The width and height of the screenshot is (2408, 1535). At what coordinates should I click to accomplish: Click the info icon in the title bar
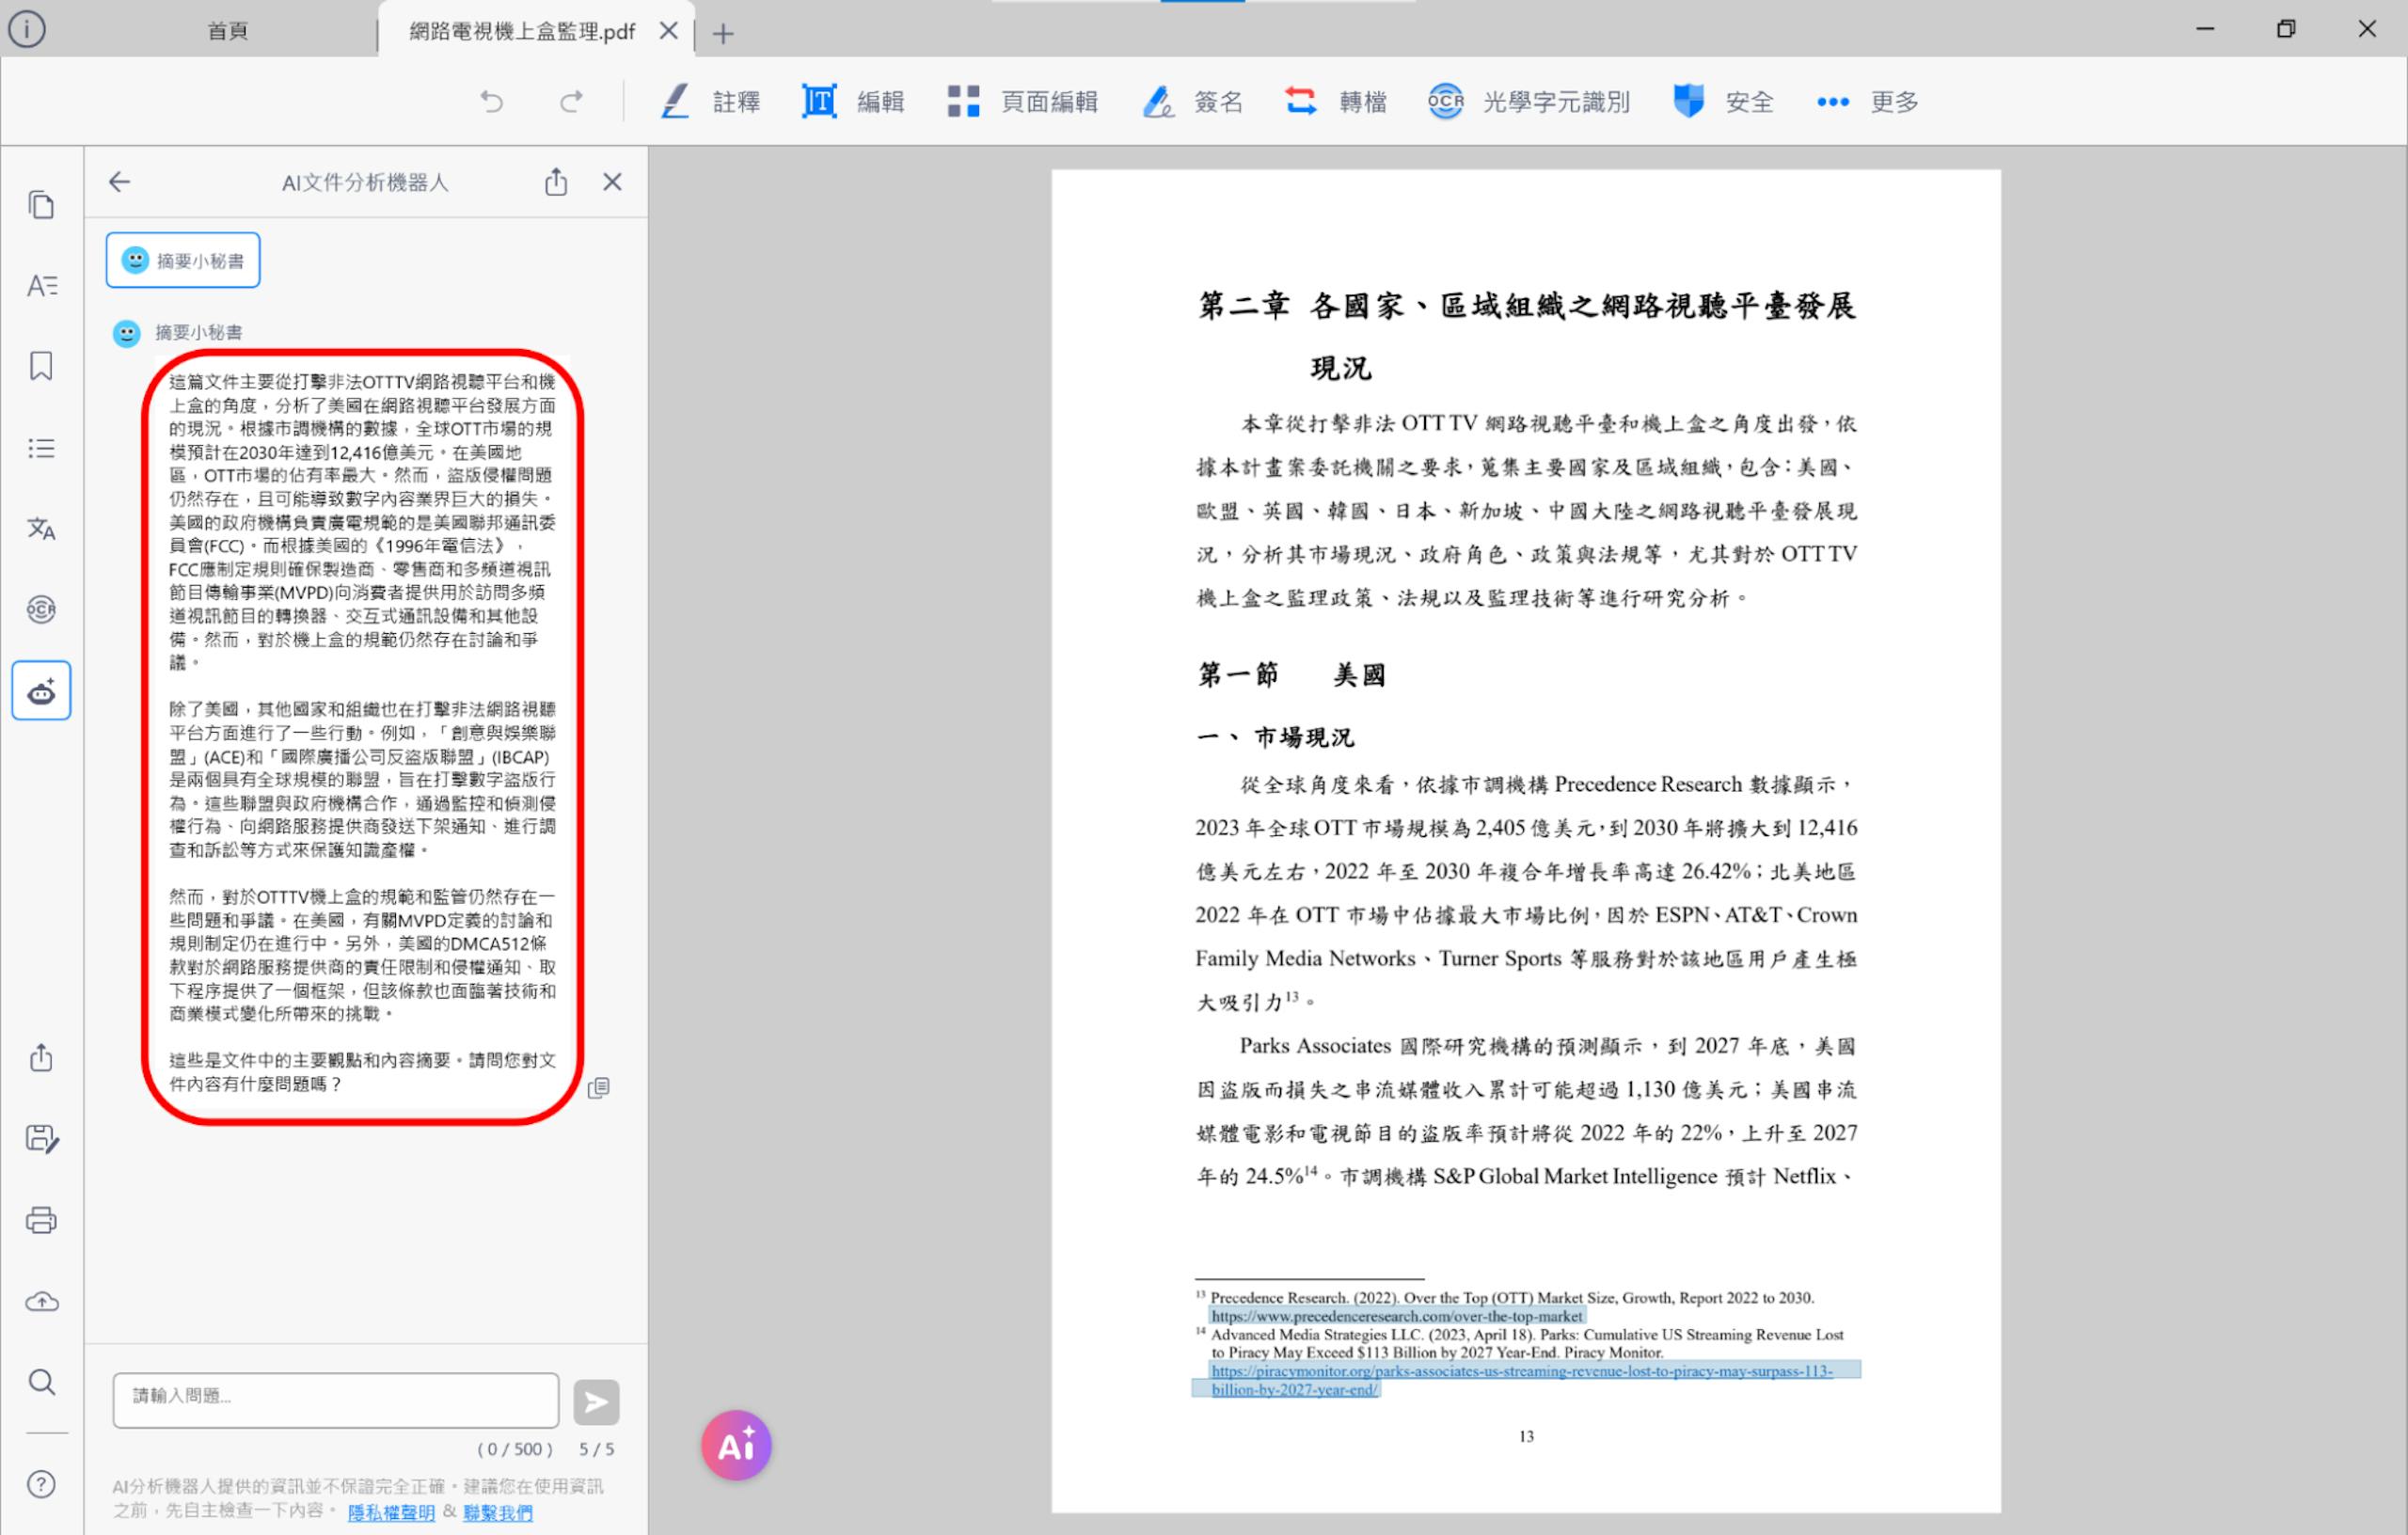pos(27,30)
